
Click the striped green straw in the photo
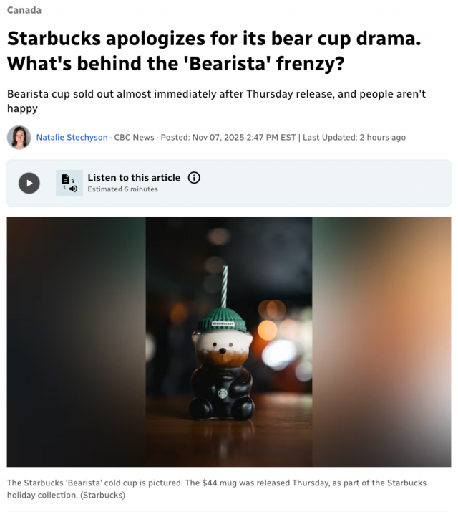(225, 287)
